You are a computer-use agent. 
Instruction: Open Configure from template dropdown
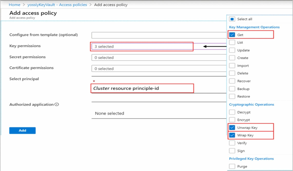coord(159,35)
